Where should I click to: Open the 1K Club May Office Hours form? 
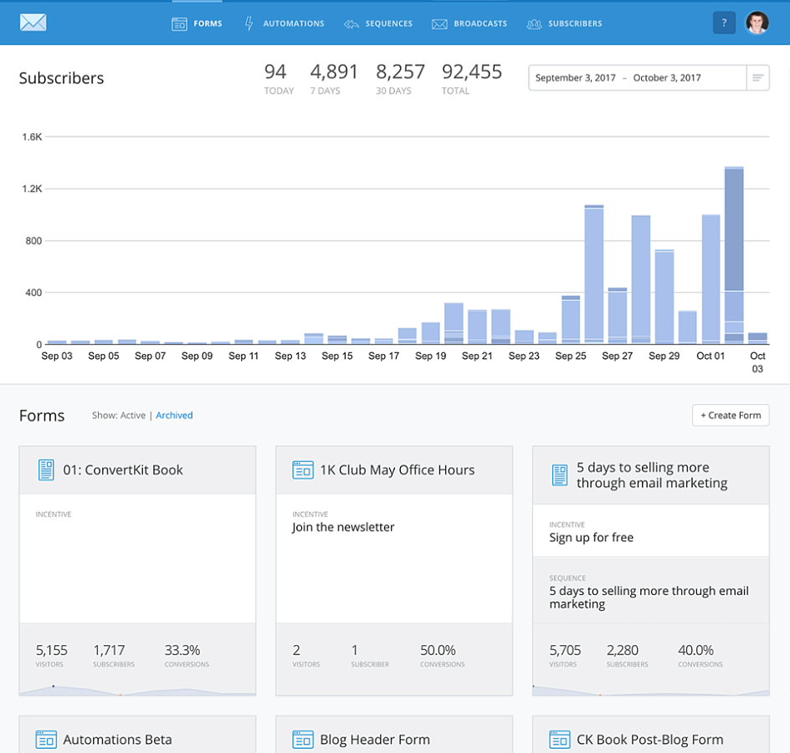coord(398,470)
